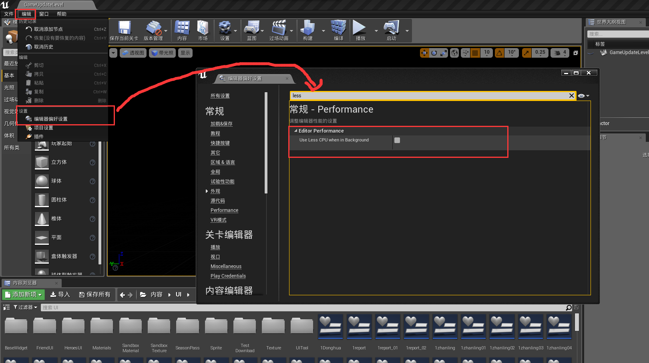Toggle angle snapping in the viewport
This screenshot has height=363, width=649.
(499, 52)
